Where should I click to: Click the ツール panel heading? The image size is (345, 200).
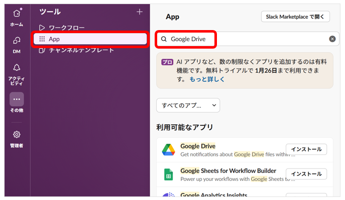50,12
